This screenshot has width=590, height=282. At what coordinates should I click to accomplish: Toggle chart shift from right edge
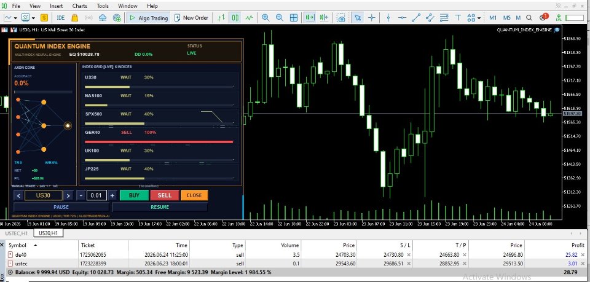pyautogui.click(x=324, y=17)
